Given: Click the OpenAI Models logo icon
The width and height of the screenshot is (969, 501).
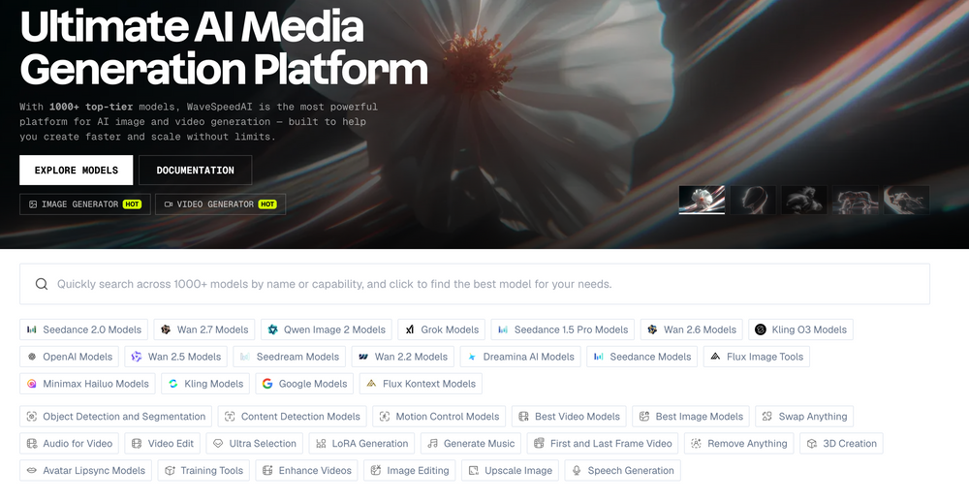Looking at the screenshot, I should click(32, 357).
